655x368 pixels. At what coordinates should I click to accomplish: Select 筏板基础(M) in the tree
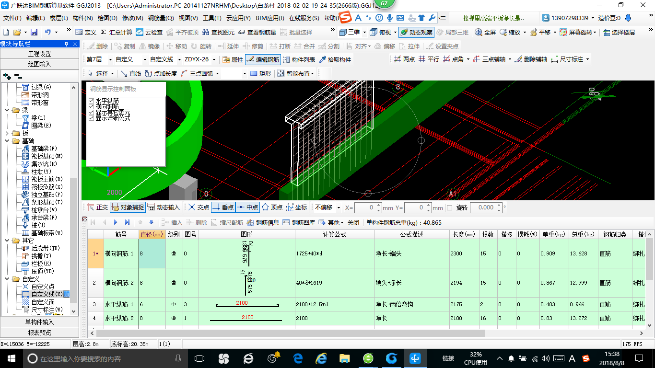point(47,156)
